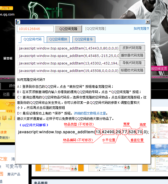
Task: Select the player code field with 6,45485
Action: coord(68,56)
